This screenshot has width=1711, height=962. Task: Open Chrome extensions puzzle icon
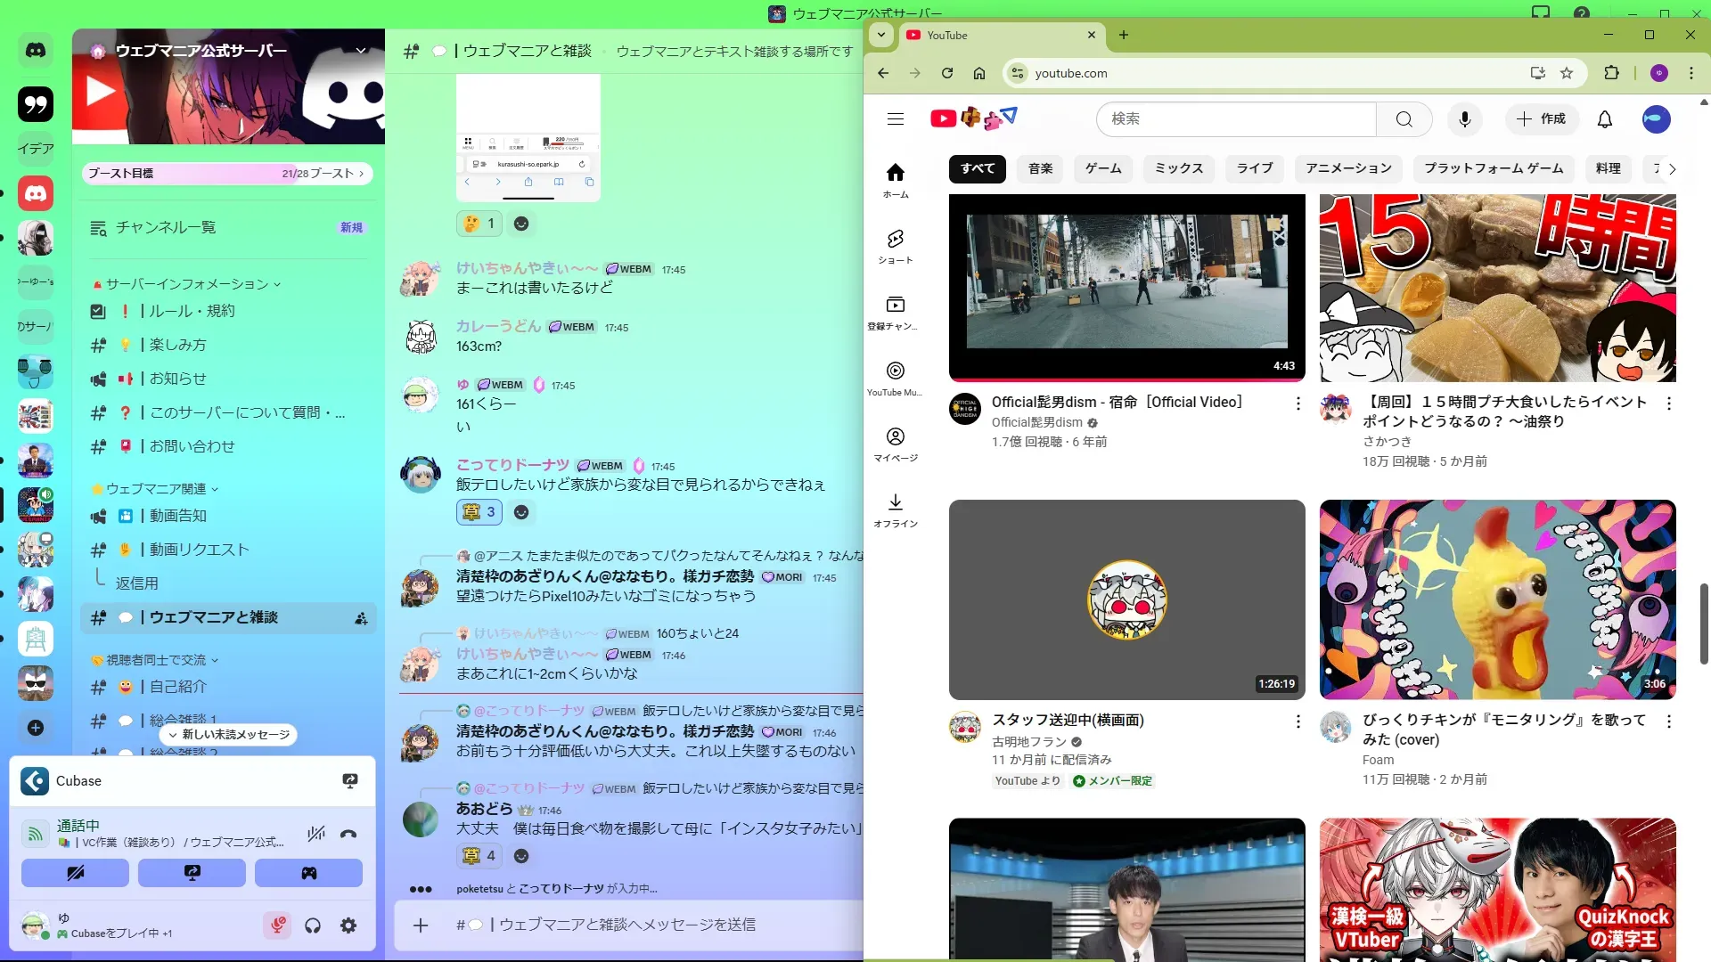[1611, 73]
